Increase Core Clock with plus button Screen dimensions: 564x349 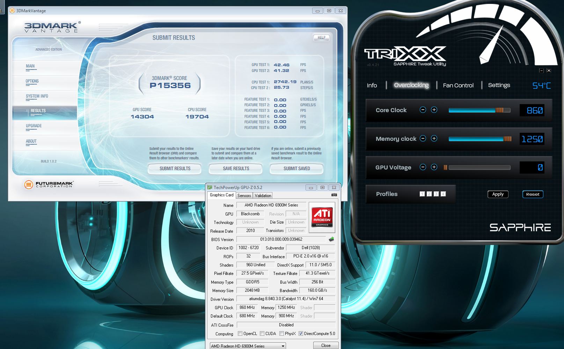[434, 110]
